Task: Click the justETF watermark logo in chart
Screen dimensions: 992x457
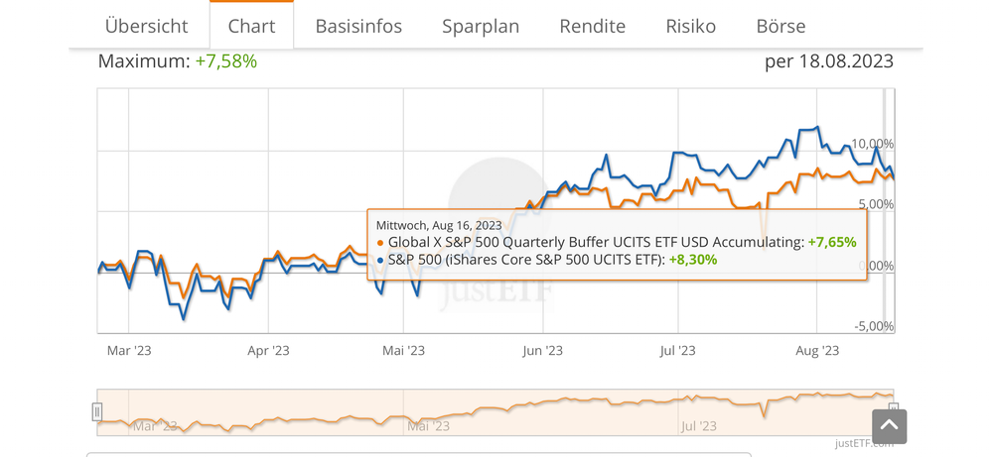Action: tap(496, 292)
